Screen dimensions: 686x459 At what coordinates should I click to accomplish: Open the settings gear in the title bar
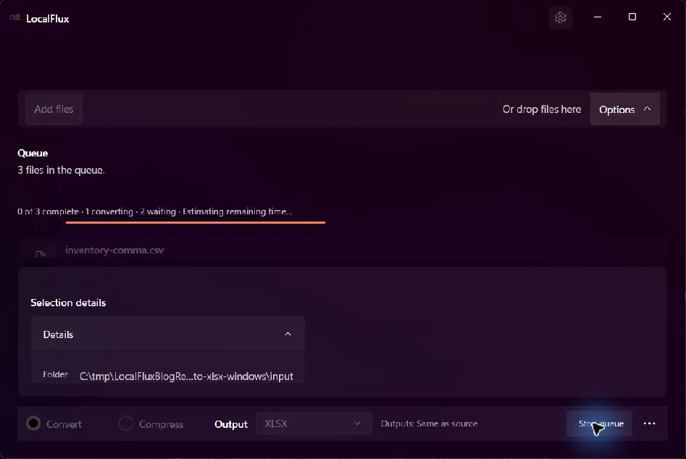pyautogui.click(x=561, y=17)
